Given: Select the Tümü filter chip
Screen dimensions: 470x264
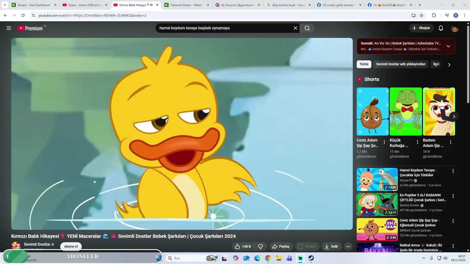Looking at the screenshot, I should [364, 64].
